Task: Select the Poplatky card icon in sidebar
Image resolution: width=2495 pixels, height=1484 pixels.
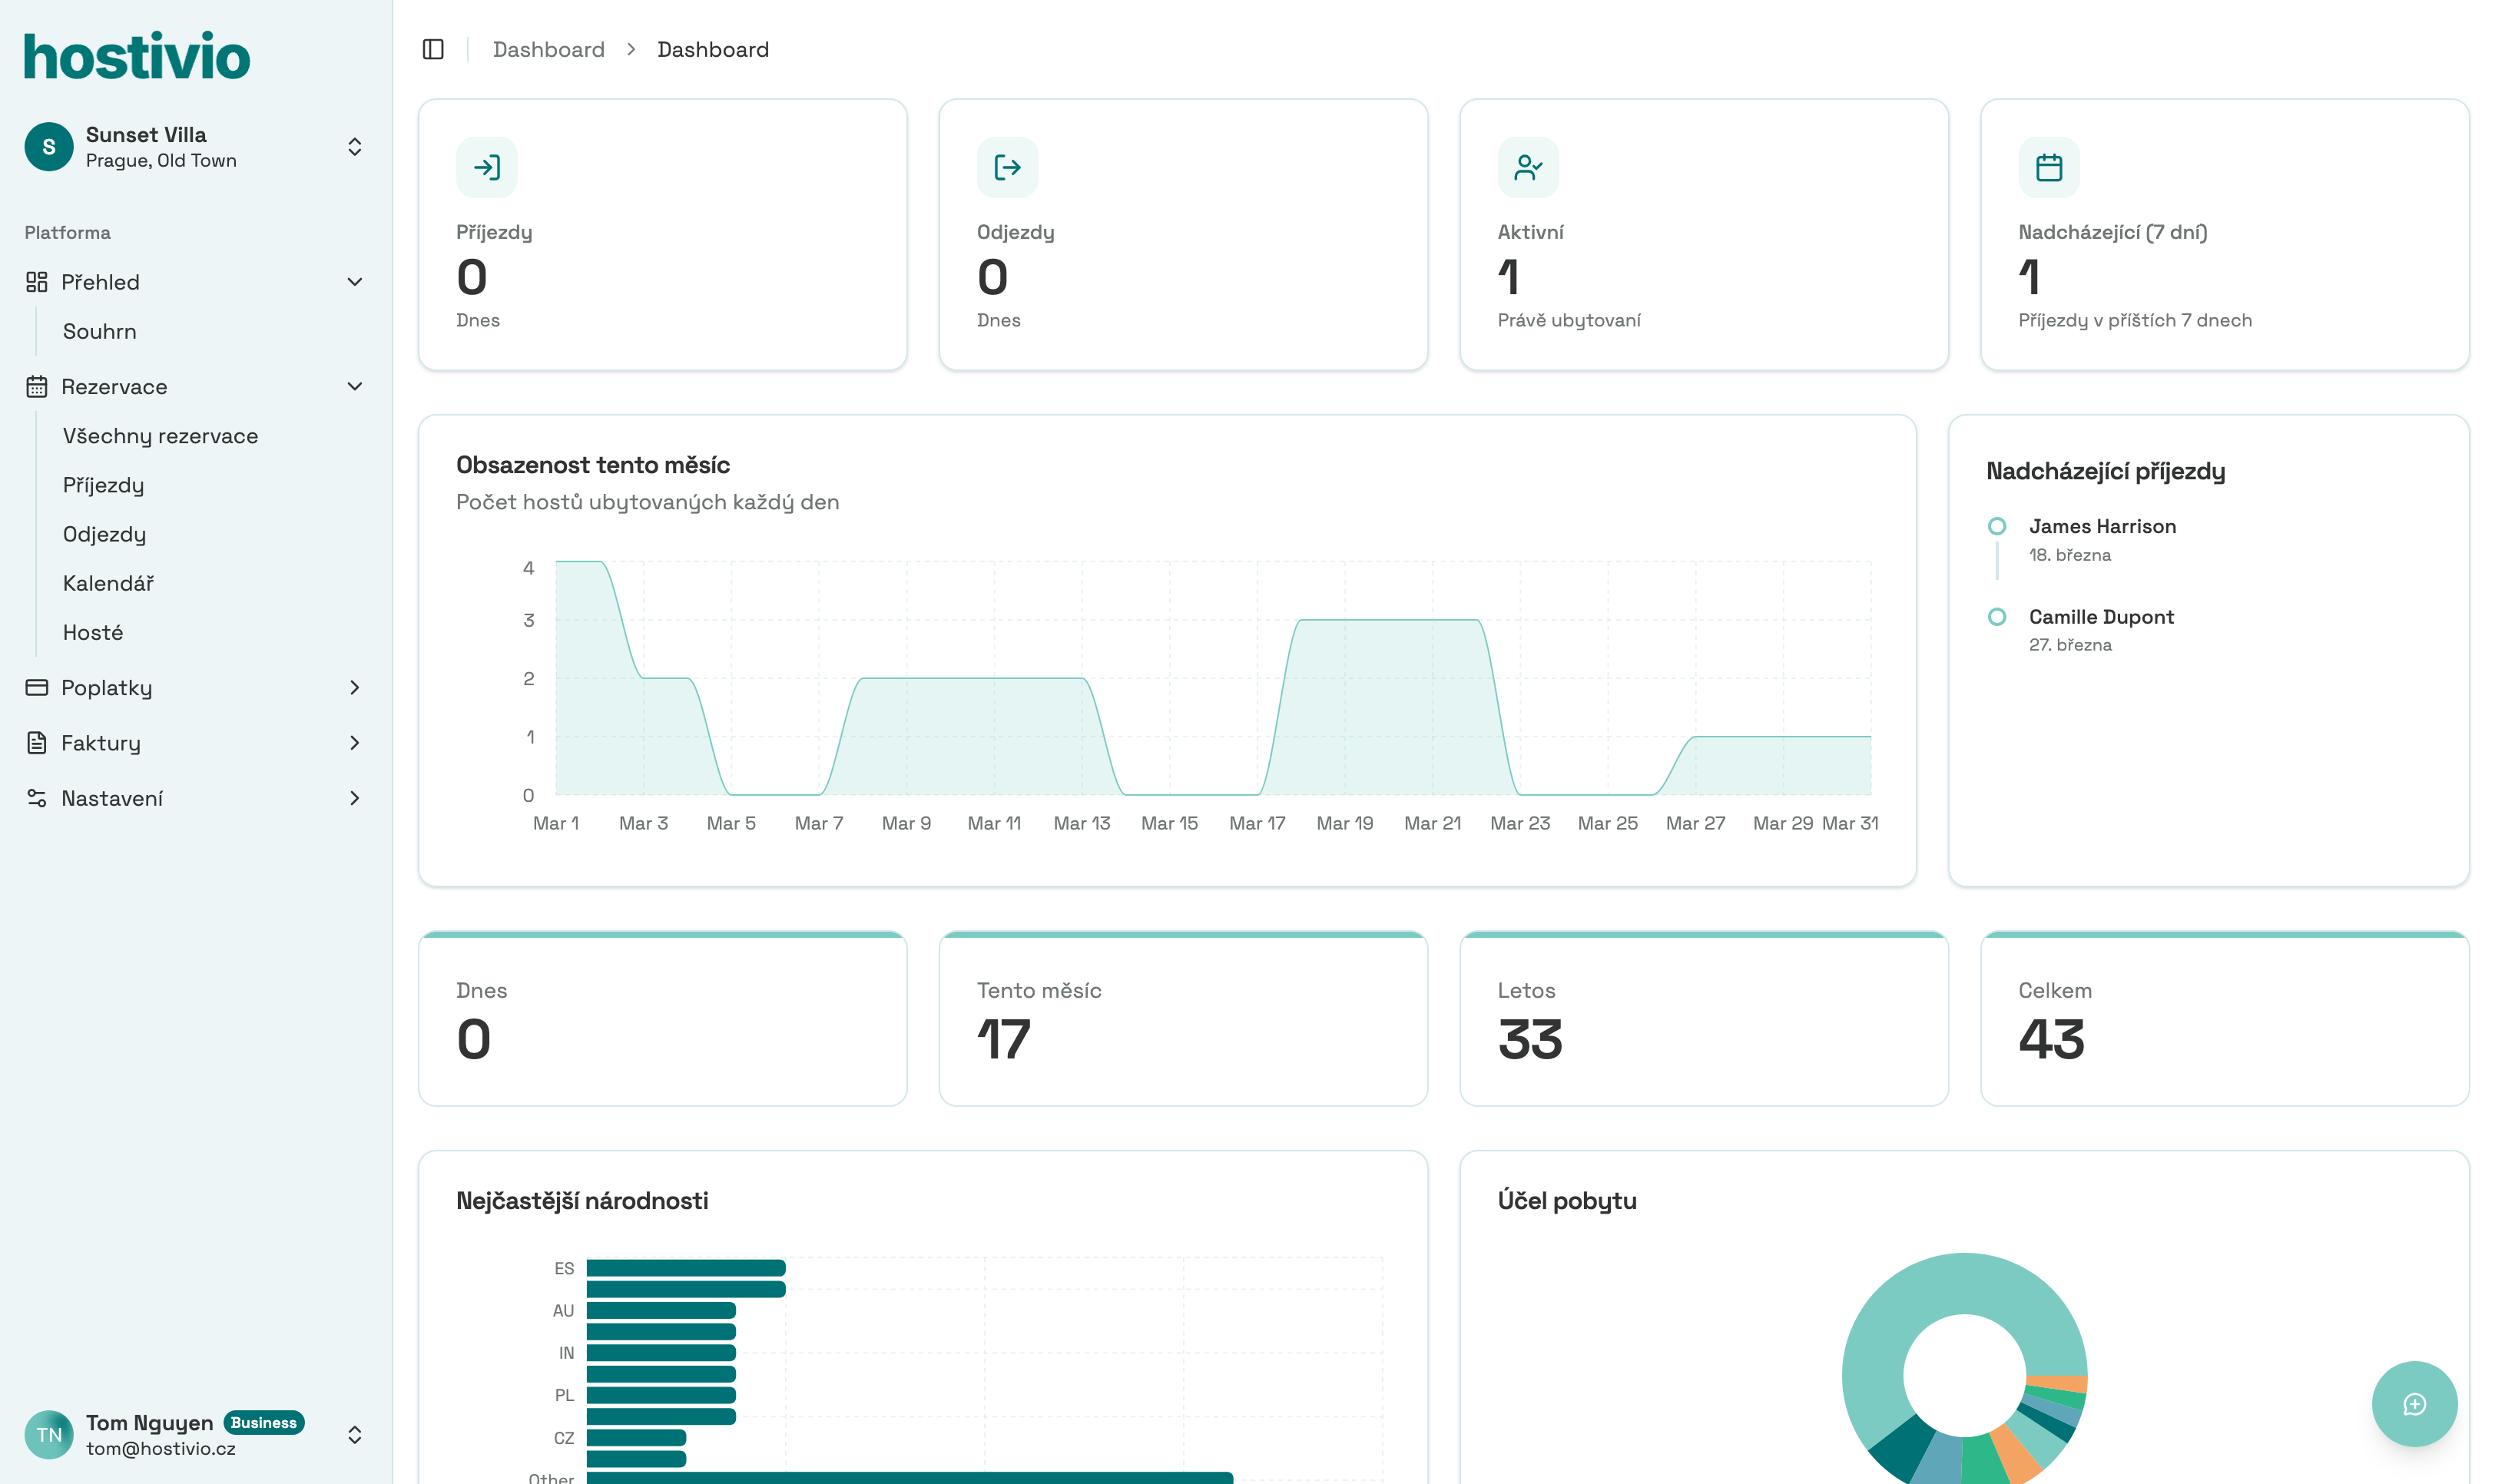Action: [x=37, y=687]
